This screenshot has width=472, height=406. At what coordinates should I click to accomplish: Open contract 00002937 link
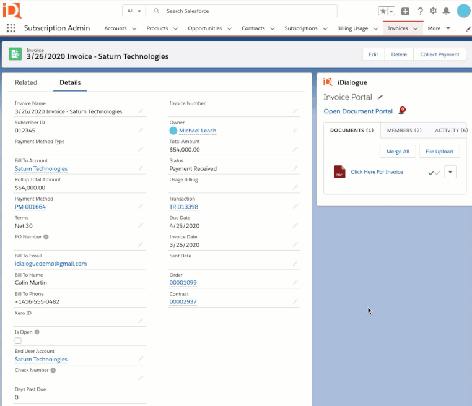click(x=183, y=301)
